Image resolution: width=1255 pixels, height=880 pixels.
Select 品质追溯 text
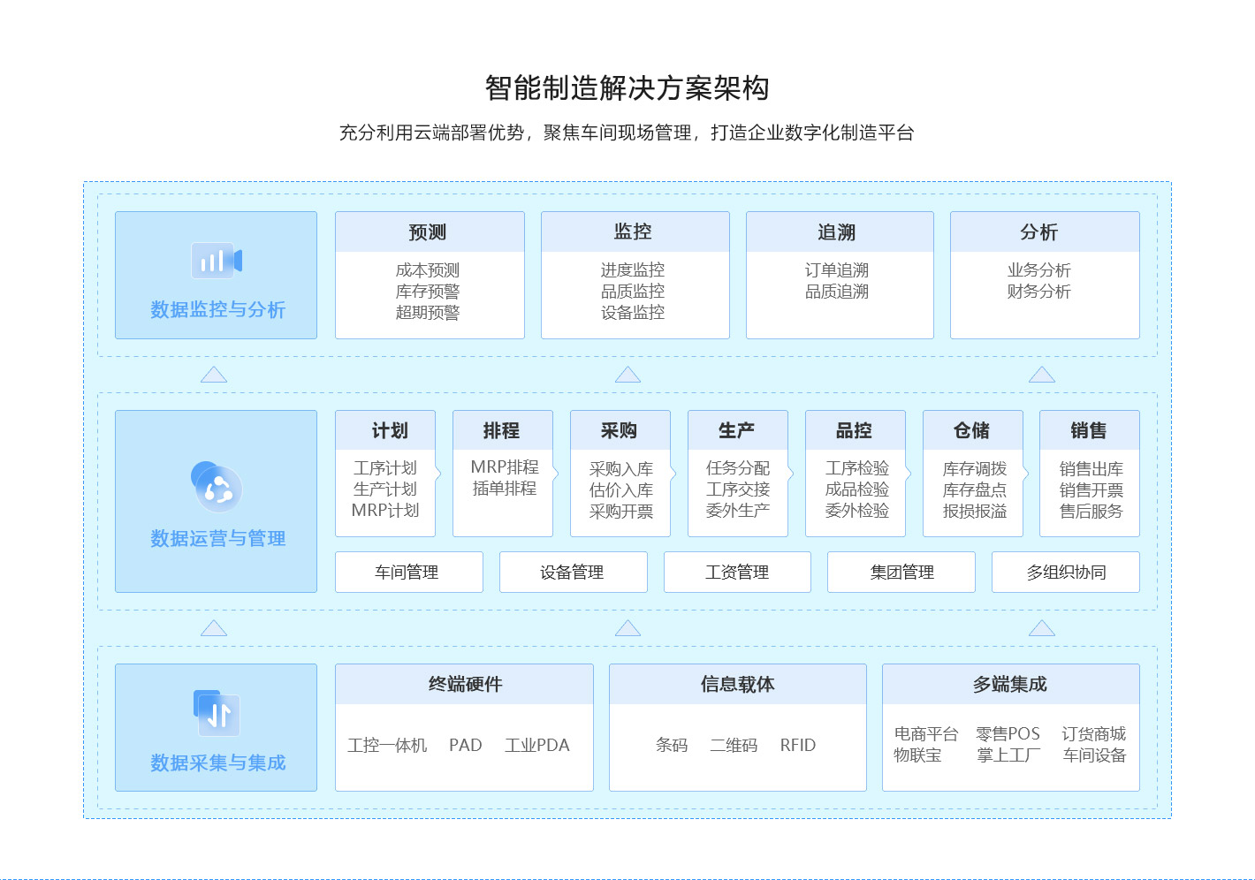(x=837, y=292)
